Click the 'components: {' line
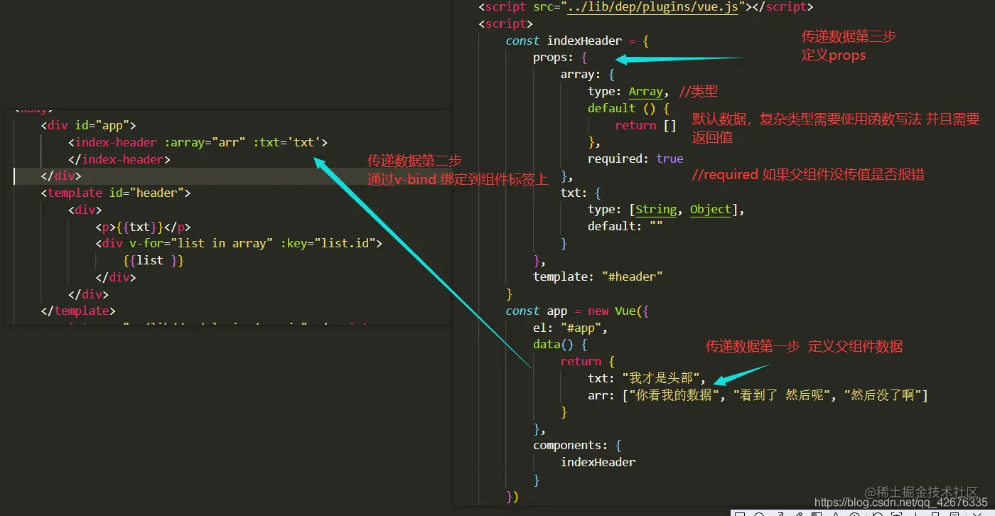This screenshot has width=995, height=516. pos(577,446)
